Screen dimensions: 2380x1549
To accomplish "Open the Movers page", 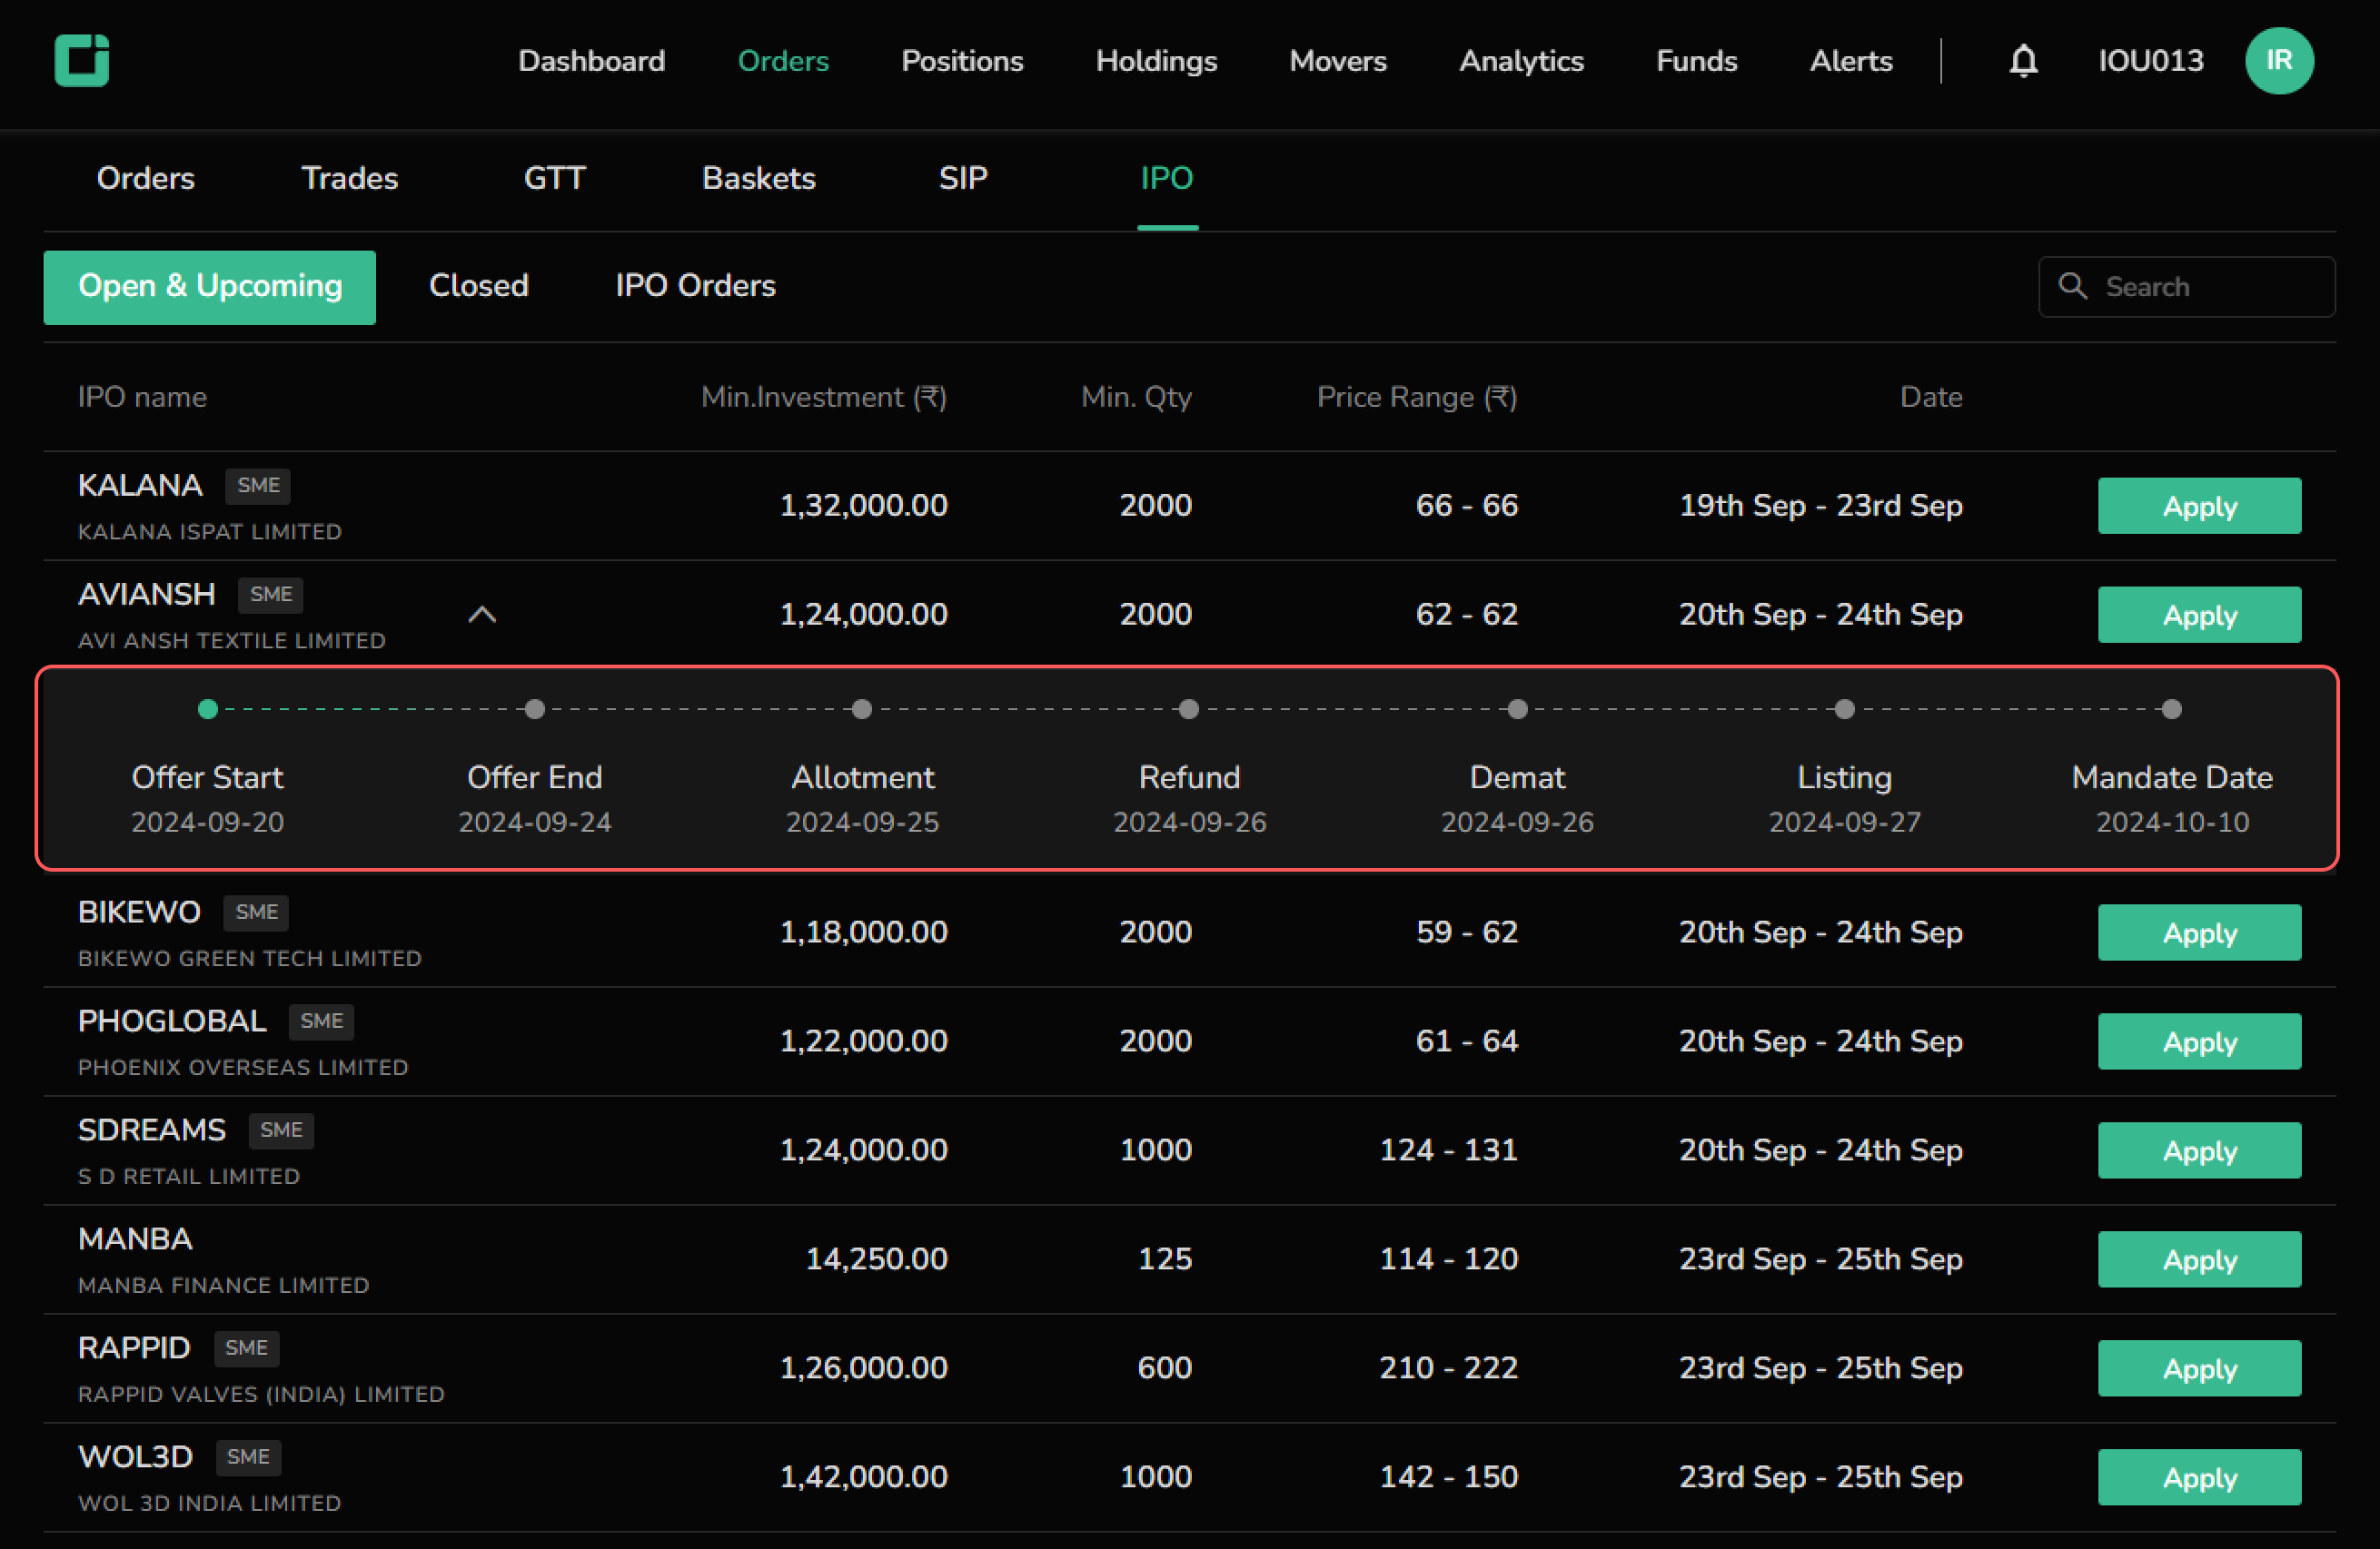I will click(x=1338, y=61).
